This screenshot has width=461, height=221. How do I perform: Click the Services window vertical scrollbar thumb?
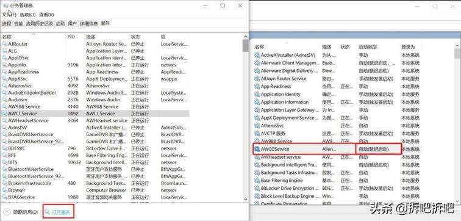[457, 54]
